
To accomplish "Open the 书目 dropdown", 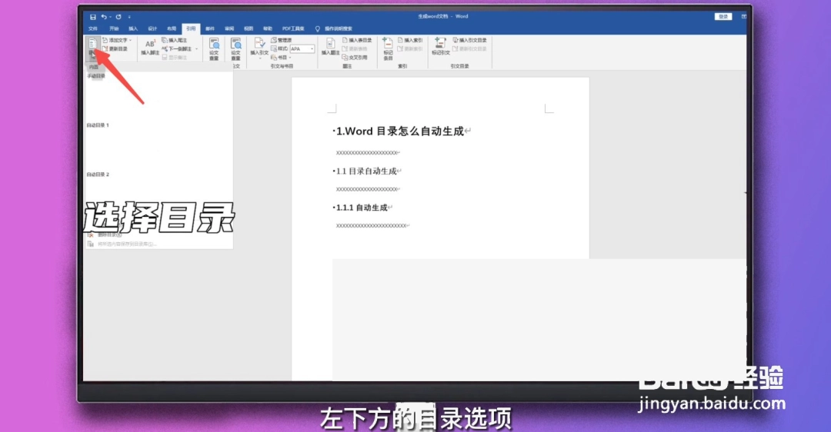I will (281, 57).
